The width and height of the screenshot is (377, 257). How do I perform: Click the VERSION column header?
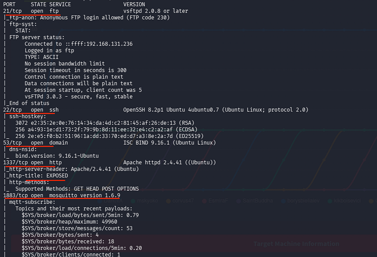134,4
